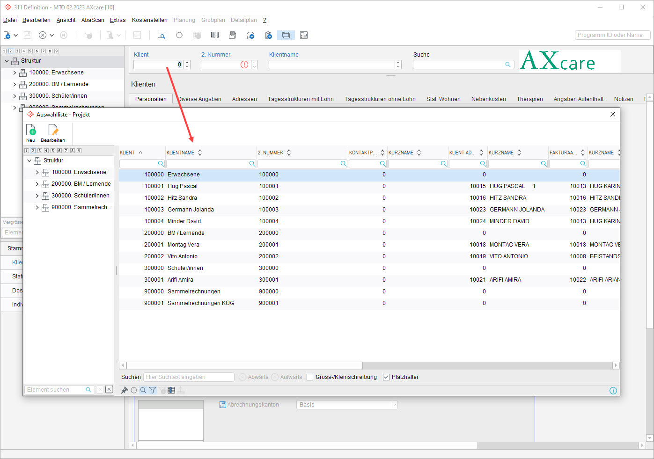
Task: Open the Kostenstellen menu
Action: pyautogui.click(x=150, y=20)
